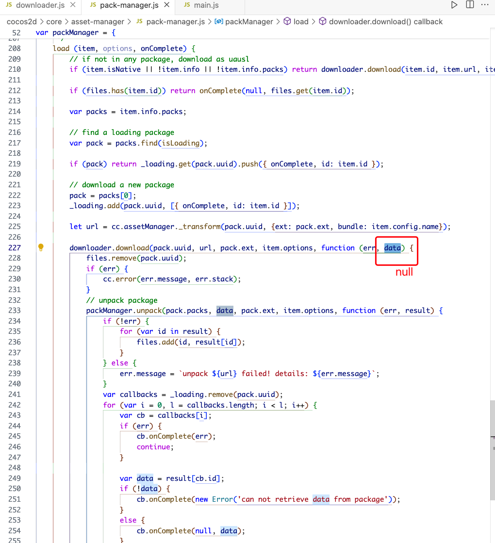This screenshot has height=543, width=495.
Task: Click 'onComplete' parameter on line 208
Action: pyautogui.click(x=162, y=49)
